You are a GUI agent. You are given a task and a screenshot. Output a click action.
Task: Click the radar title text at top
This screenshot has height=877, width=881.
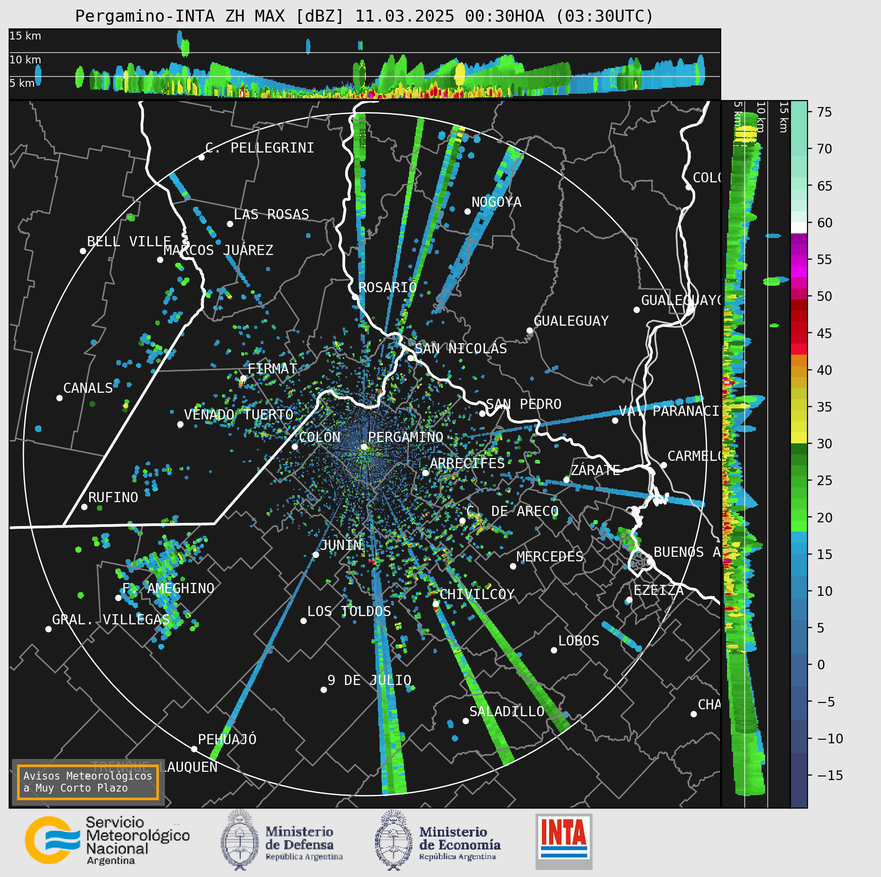[364, 16]
